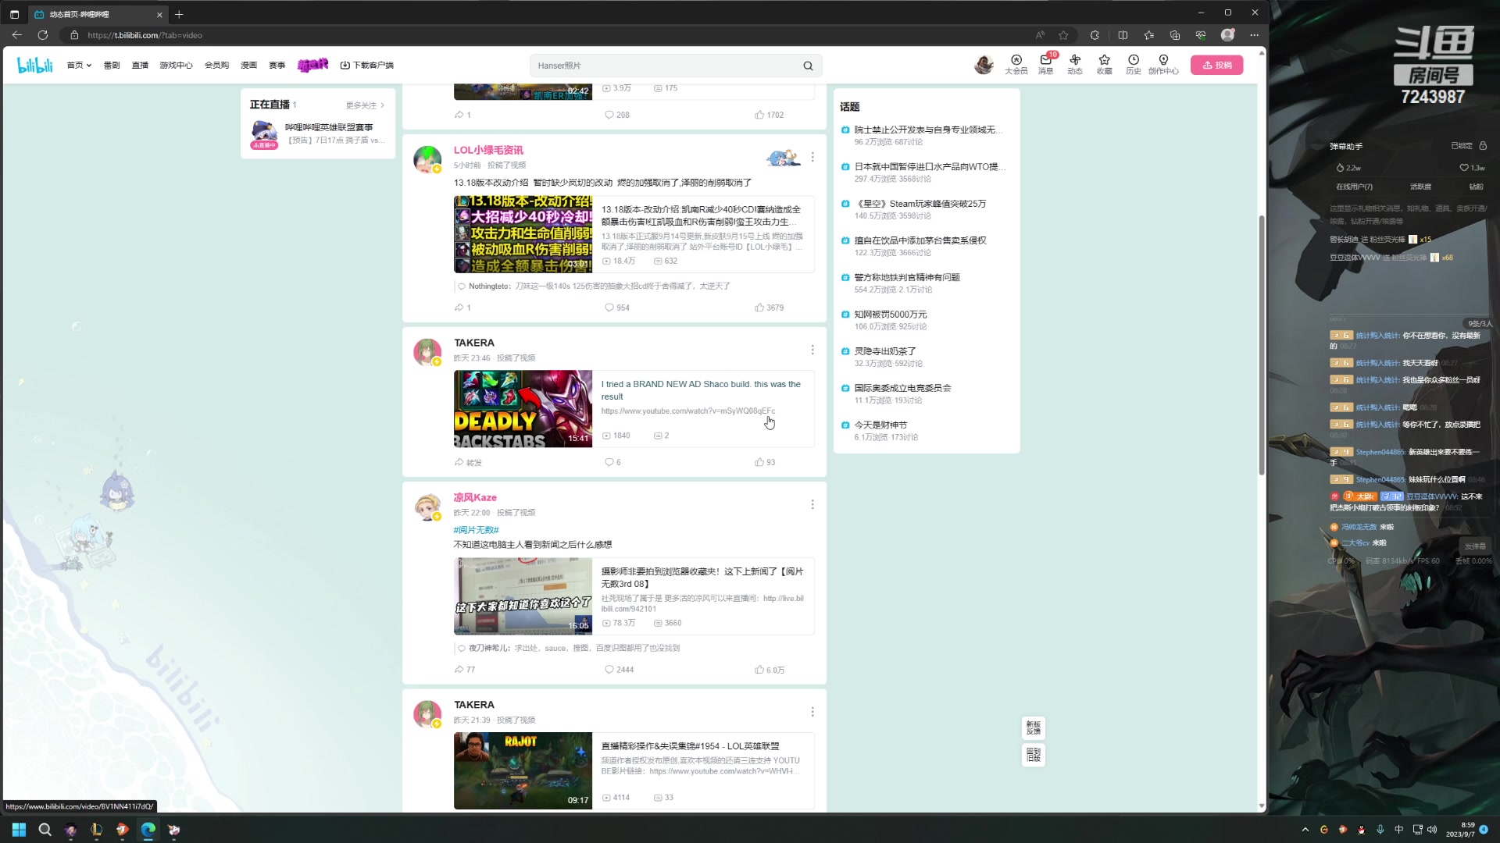Click the #阅片无数# hashtag
1500x843 pixels.
tap(476, 530)
